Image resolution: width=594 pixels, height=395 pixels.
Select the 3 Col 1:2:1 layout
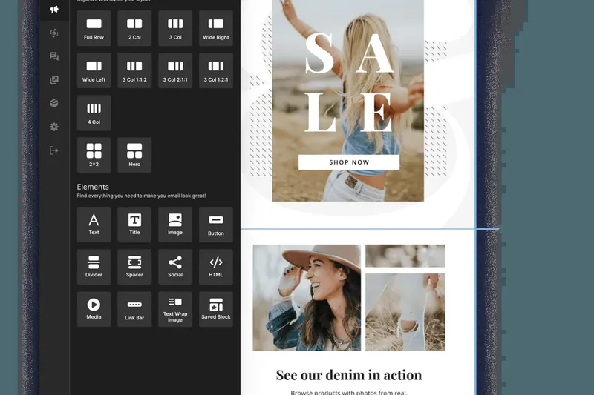pos(216,70)
